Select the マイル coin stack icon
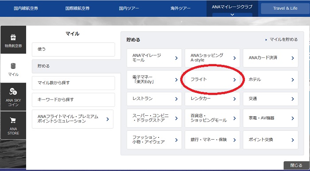This screenshot has width=310, height=171. click(13, 66)
